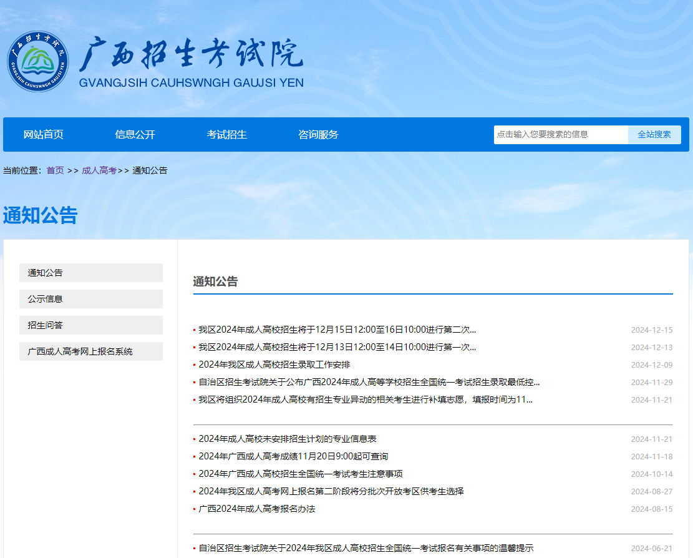The height and width of the screenshot is (558, 693).
Task: Click the 全站搜索 button
Action: [x=654, y=134]
